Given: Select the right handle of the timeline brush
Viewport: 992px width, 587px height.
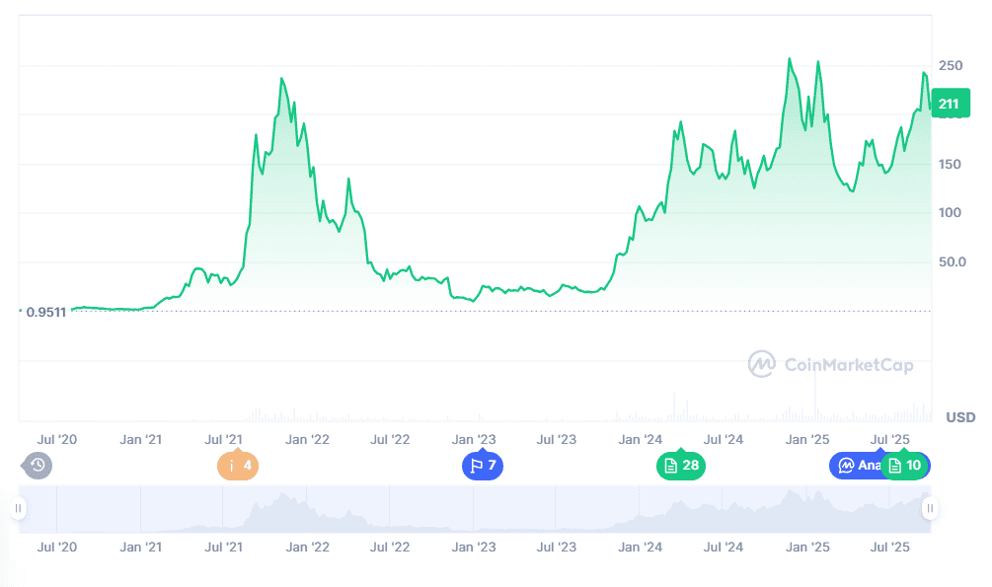Looking at the screenshot, I should 929,509.
